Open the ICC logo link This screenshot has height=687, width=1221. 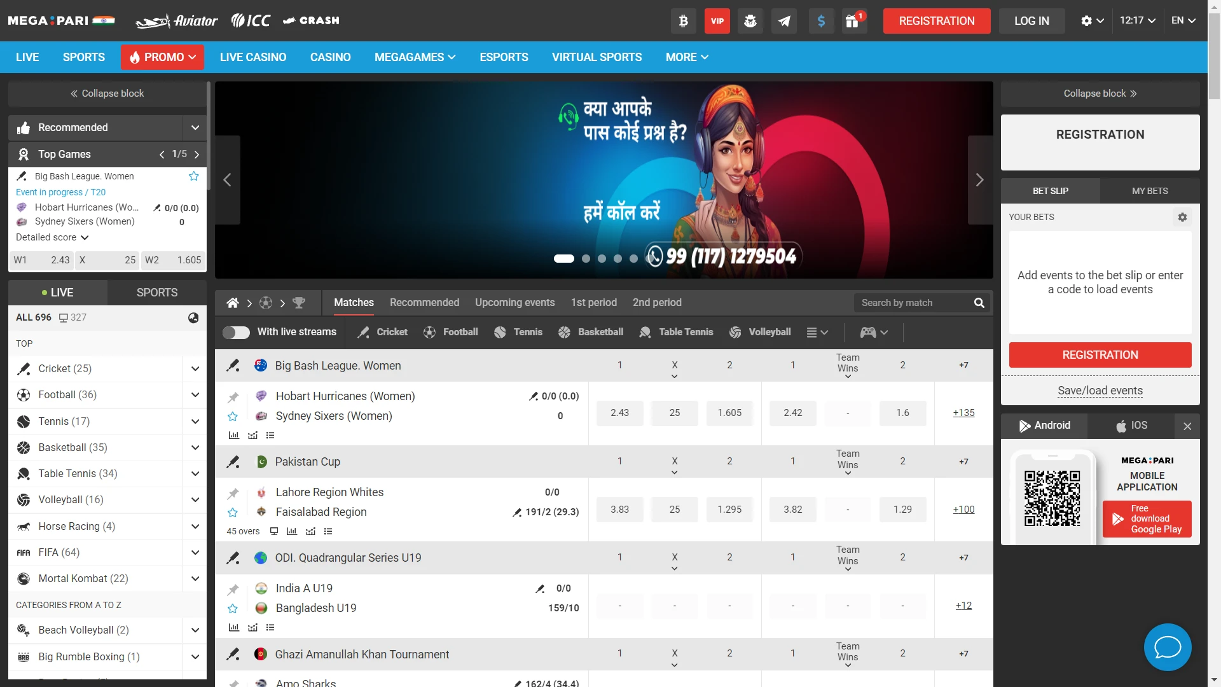pos(251,21)
